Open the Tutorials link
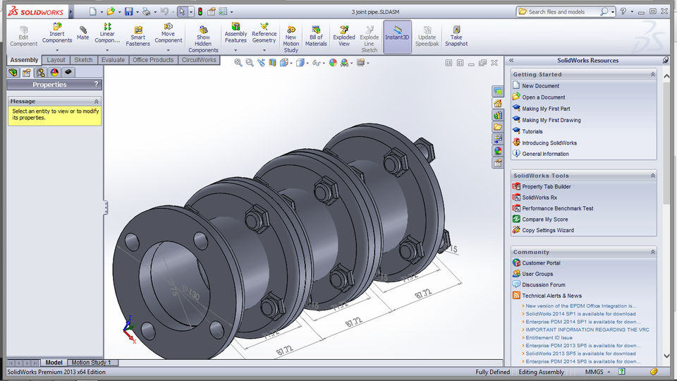Viewport: 677px width, 381px height. [x=532, y=131]
